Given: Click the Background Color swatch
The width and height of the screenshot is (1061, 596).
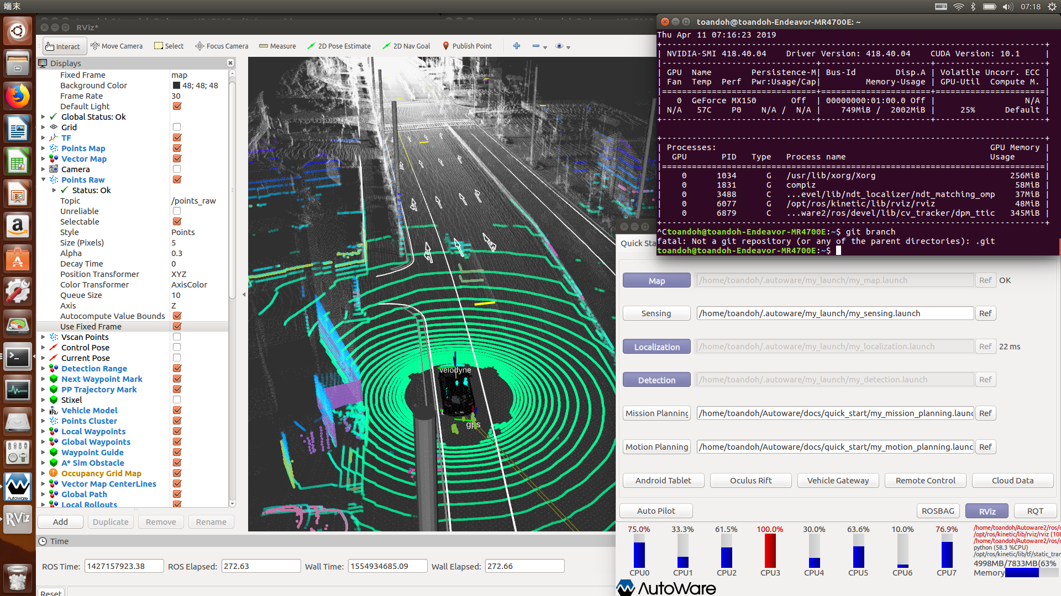Looking at the screenshot, I should [176, 86].
